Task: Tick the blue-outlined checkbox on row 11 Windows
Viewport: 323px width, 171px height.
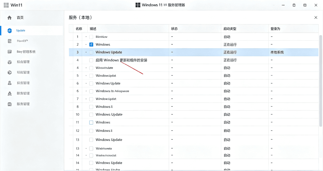Action: (91, 122)
